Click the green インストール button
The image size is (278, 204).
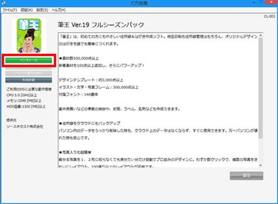28,60
